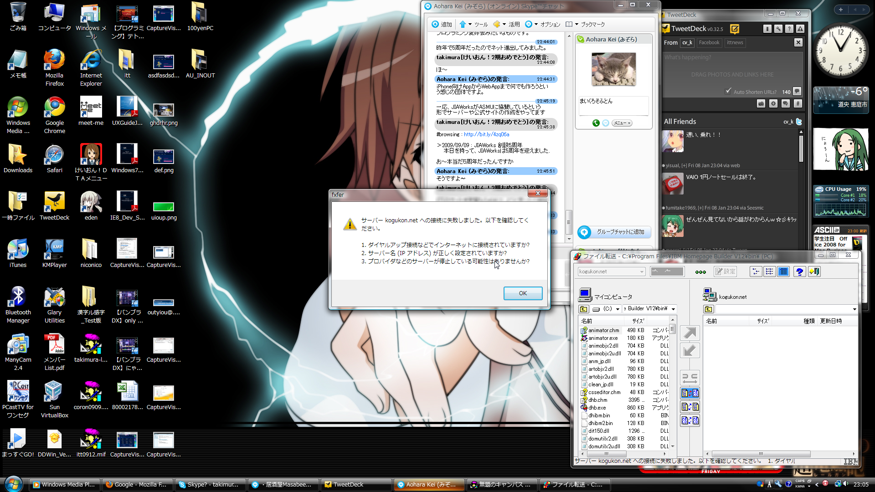Click the Windows Start orb

click(13, 484)
